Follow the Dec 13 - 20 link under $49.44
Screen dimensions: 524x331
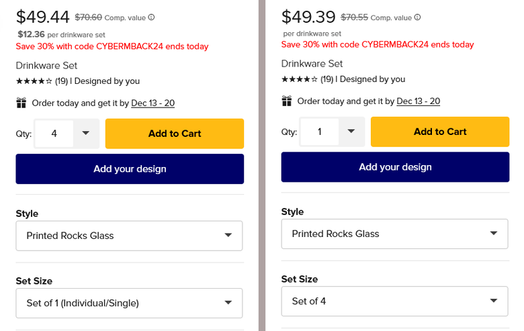(x=152, y=103)
